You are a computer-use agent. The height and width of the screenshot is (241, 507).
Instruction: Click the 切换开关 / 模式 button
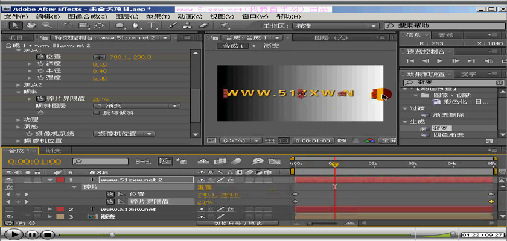[237, 224]
